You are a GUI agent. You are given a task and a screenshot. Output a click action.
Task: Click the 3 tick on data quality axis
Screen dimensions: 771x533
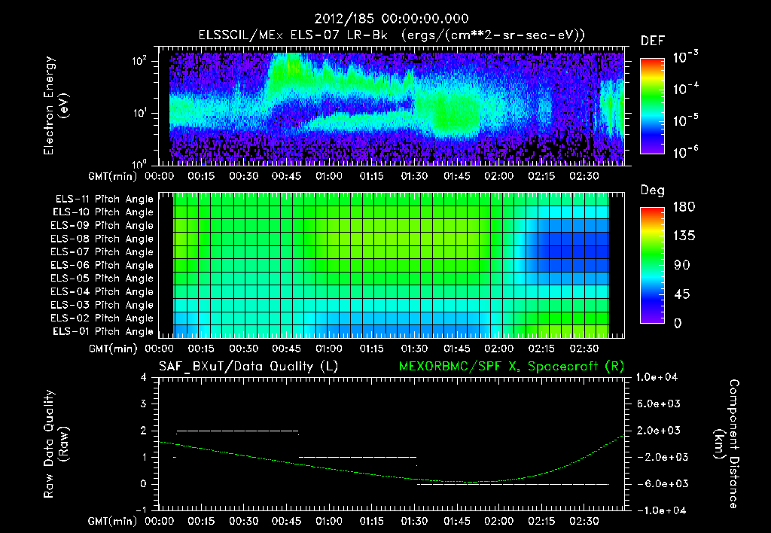click(144, 404)
